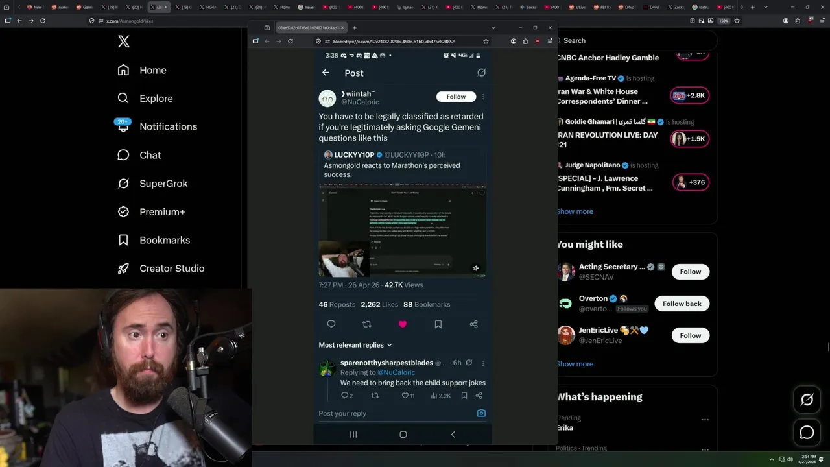830x467 pixels.
Task: Toggle background browser's bookmark star
Action: point(737,21)
